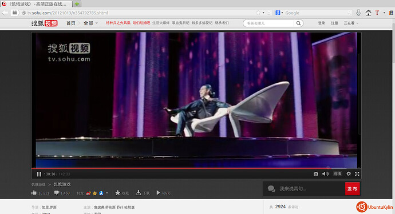Viewport: 395px width, 214px height.
Task: Open 咱们结婚吧 link
Action: pyautogui.click(x=141, y=23)
